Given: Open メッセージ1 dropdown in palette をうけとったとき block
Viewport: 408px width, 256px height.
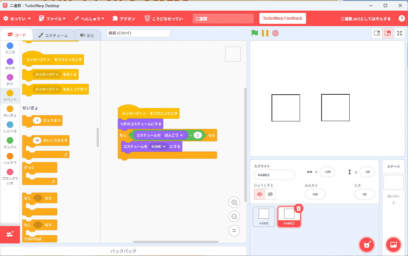Looking at the screenshot, I should click(38, 60).
